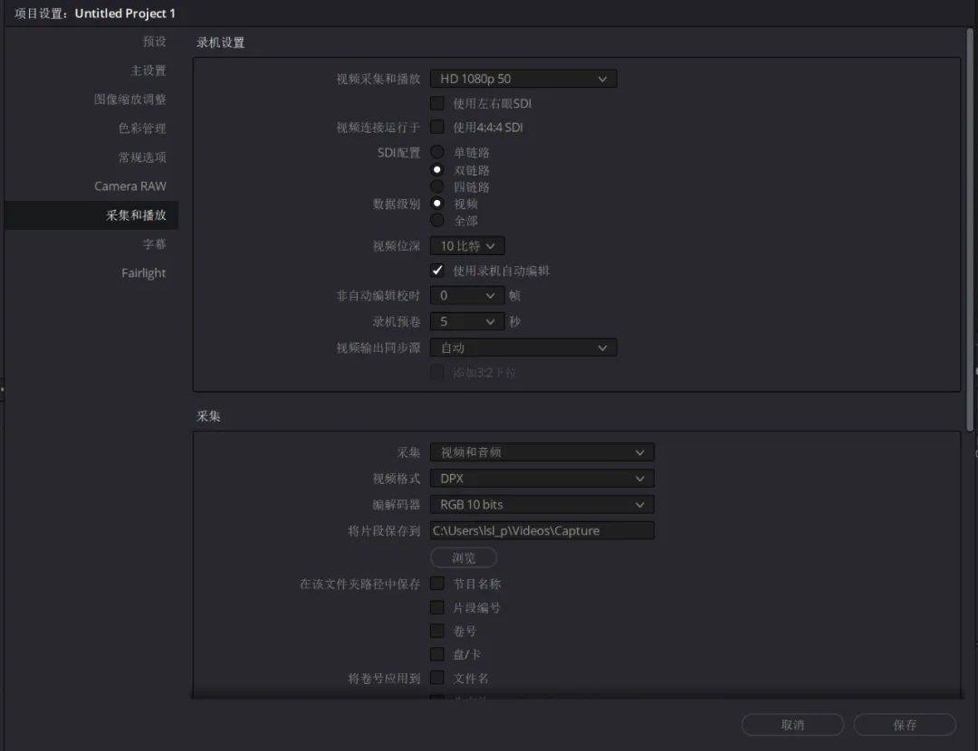Go to the Camera RAW settings page
This screenshot has width=978, height=751.
[x=129, y=185]
